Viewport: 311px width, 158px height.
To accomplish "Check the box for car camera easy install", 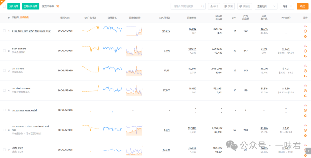I will pos(4,110).
